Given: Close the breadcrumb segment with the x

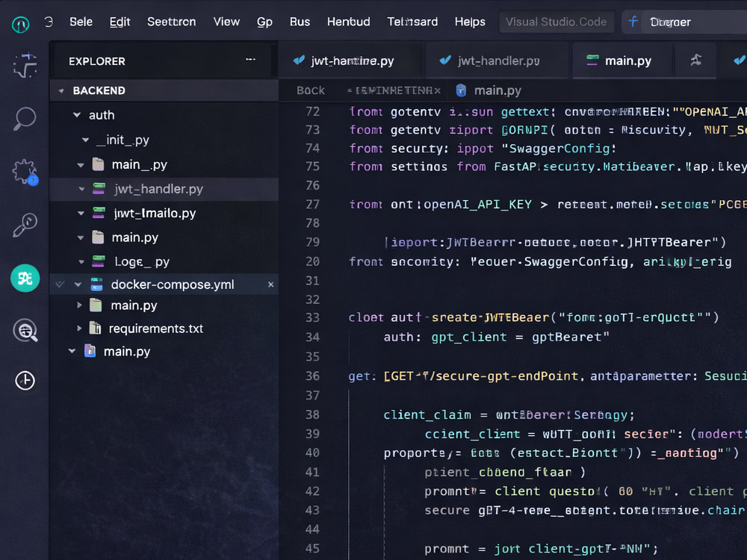Looking at the screenshot, I should click(437, 90).
